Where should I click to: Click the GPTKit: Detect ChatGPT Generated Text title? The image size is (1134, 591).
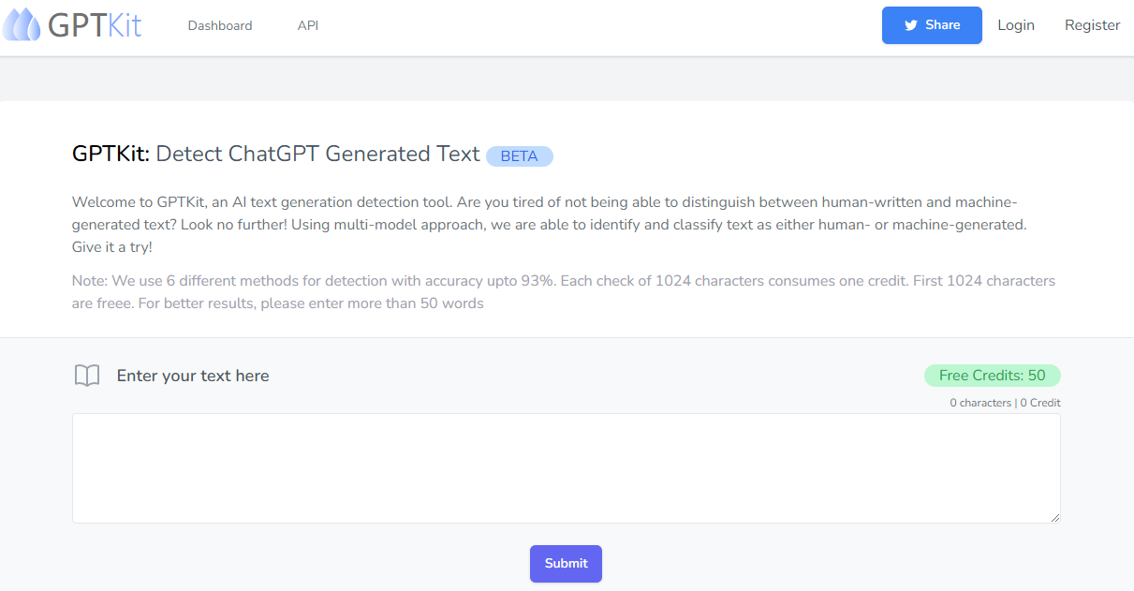click(x=276, y=153)
